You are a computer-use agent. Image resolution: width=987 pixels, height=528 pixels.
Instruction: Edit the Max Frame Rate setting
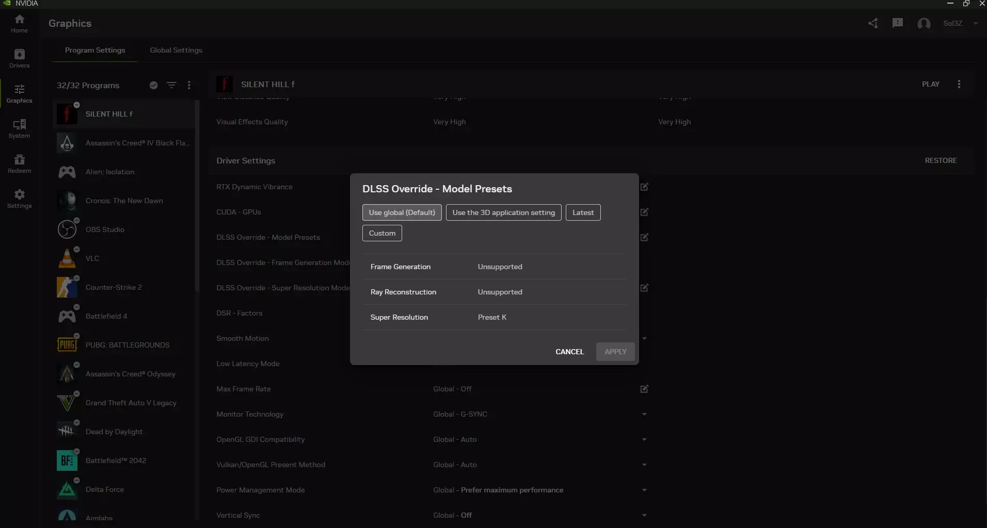coord(644,389)
